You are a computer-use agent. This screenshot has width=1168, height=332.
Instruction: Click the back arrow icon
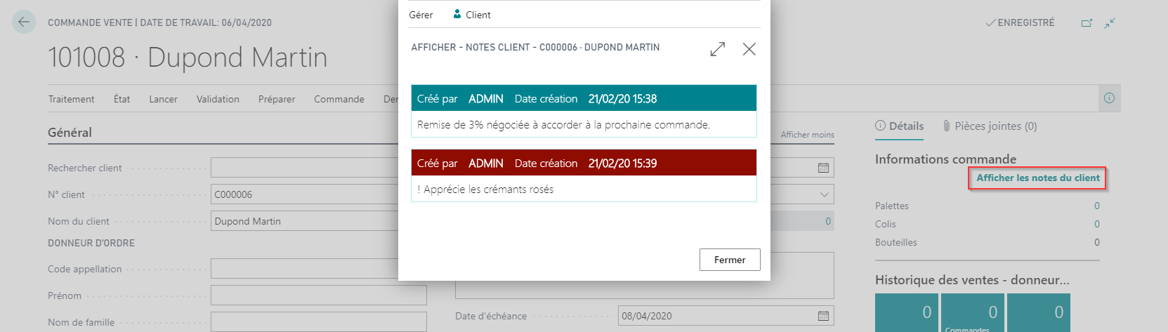pyautogui.click(x=24, y=22)
